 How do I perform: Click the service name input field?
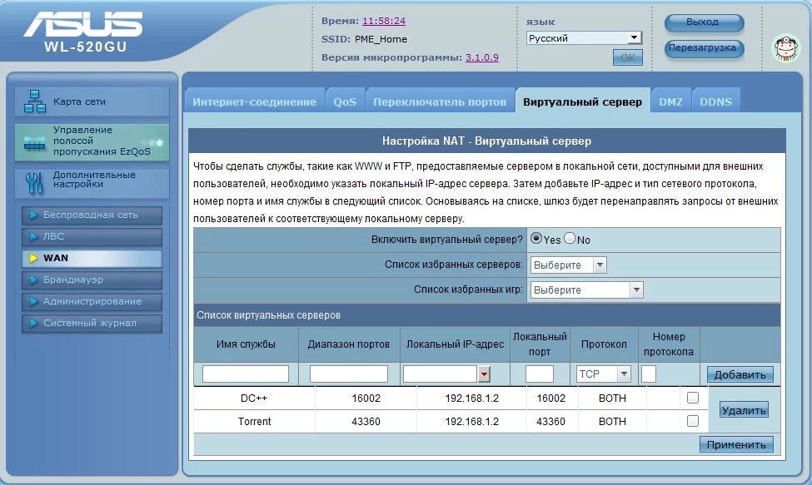click(x=246, y=374)
